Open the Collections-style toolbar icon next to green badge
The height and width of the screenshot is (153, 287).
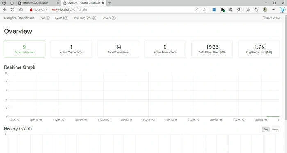(x=230, y=9)
